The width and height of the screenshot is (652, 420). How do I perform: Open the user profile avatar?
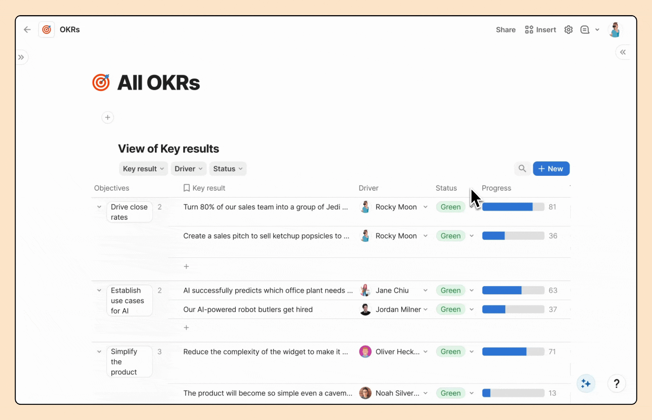pos(615,30)
